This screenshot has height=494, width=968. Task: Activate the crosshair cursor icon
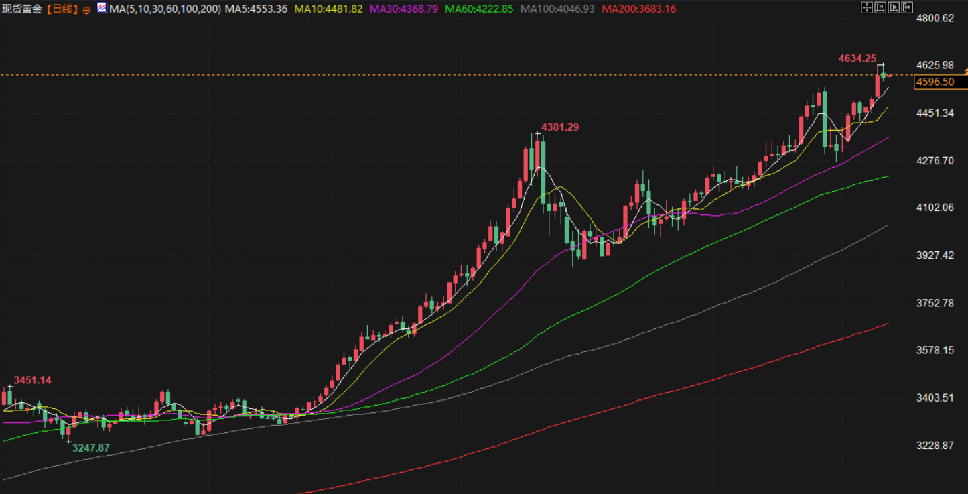click(x=866, y=8)
